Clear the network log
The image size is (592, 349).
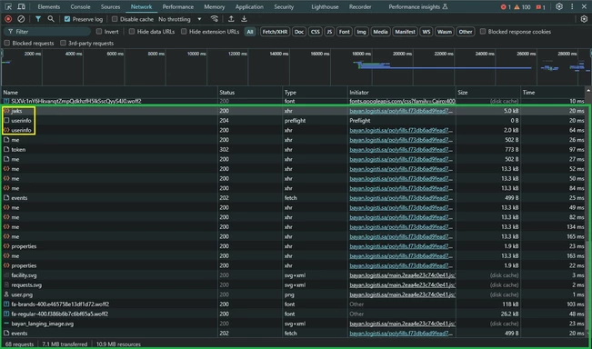click(21, 19)
